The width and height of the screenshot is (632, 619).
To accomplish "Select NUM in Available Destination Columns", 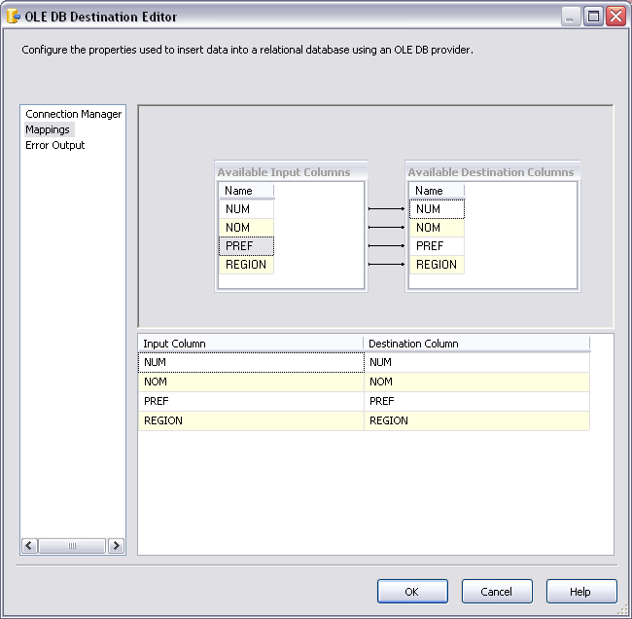I will [x=437, y=209].
